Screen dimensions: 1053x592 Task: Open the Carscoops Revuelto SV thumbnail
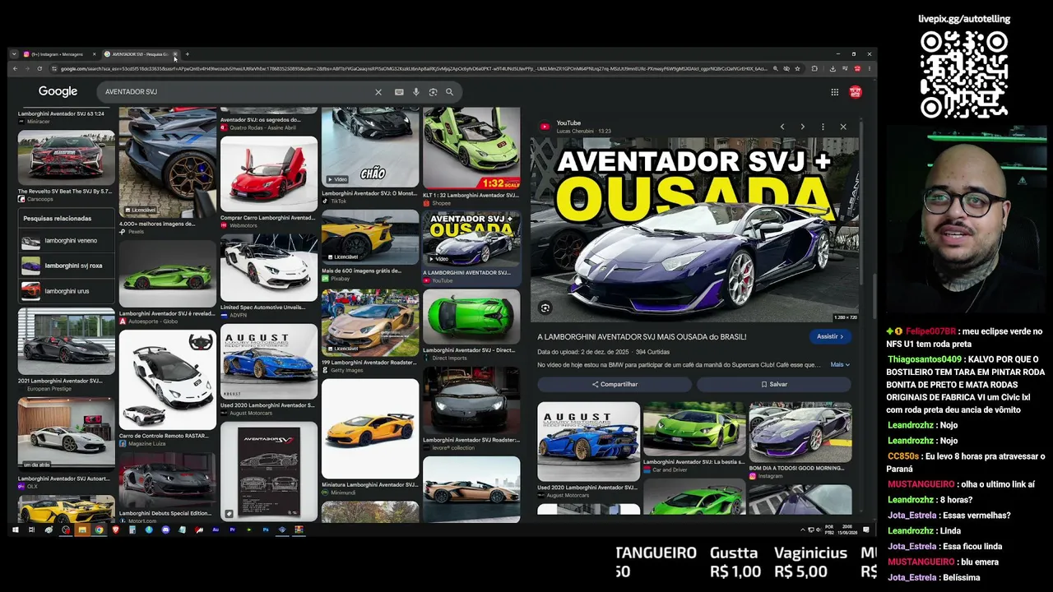66,158
